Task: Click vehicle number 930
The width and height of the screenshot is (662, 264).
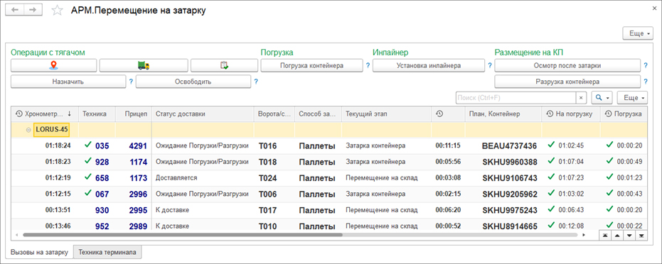Action: click(x=102, y=210)
